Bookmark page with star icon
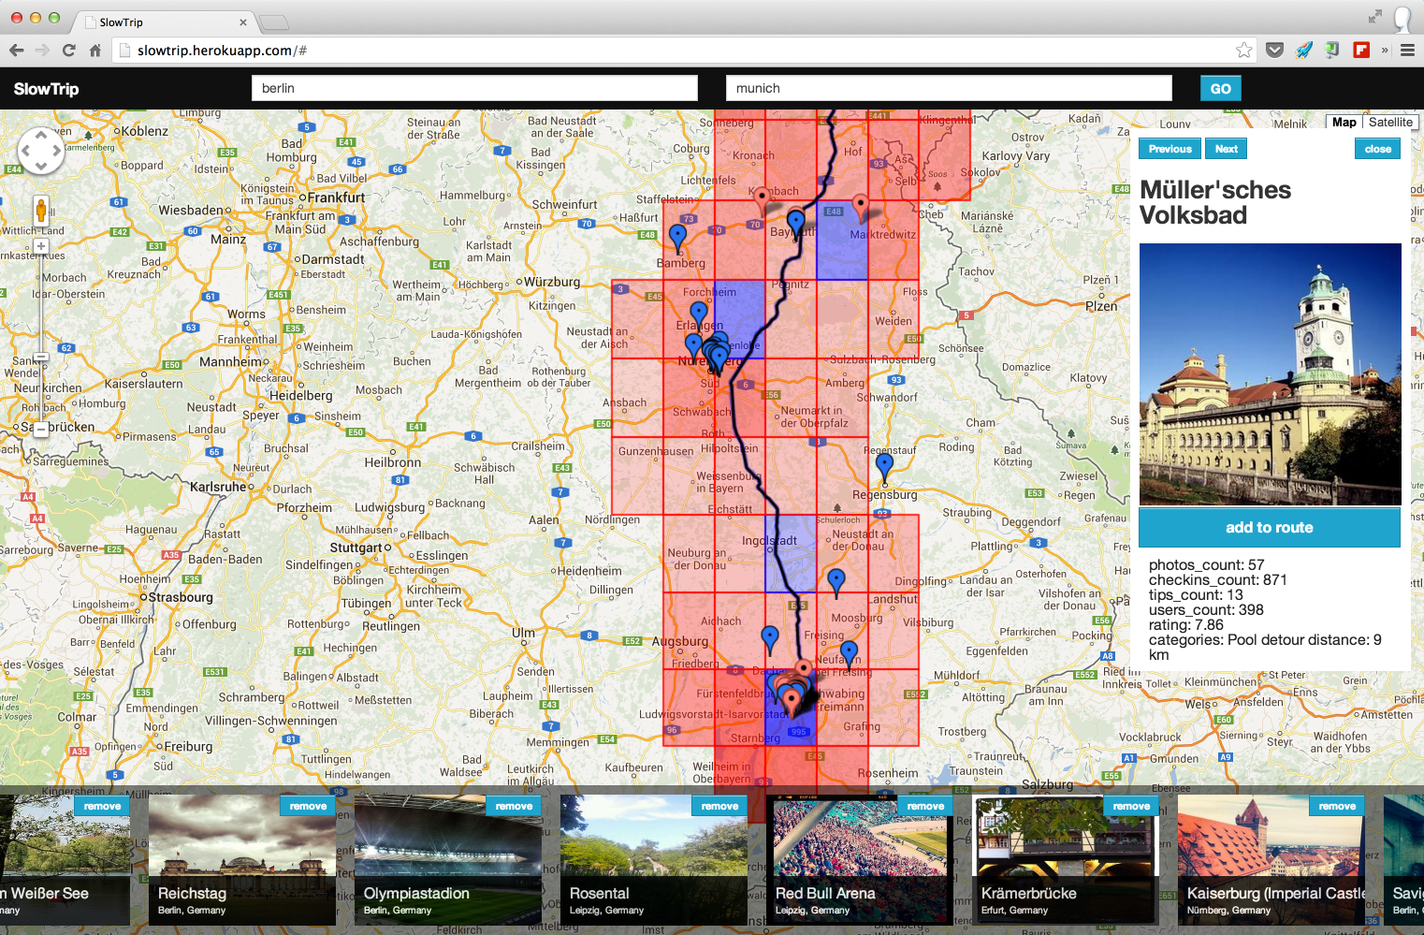The width and height of the screenshot is (1424, 935). point(1243,51)
